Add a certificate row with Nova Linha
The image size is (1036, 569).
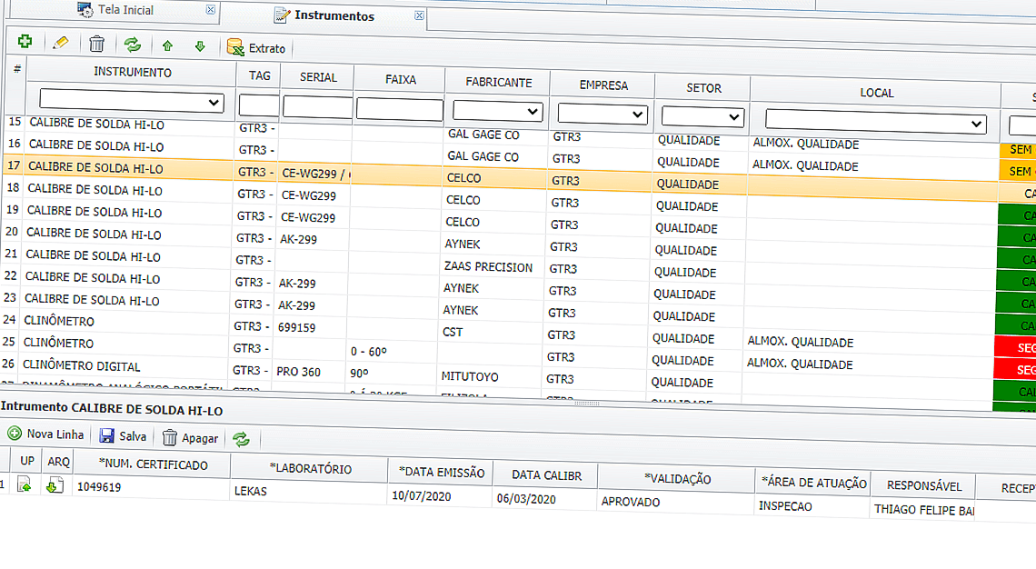(45, 434)
